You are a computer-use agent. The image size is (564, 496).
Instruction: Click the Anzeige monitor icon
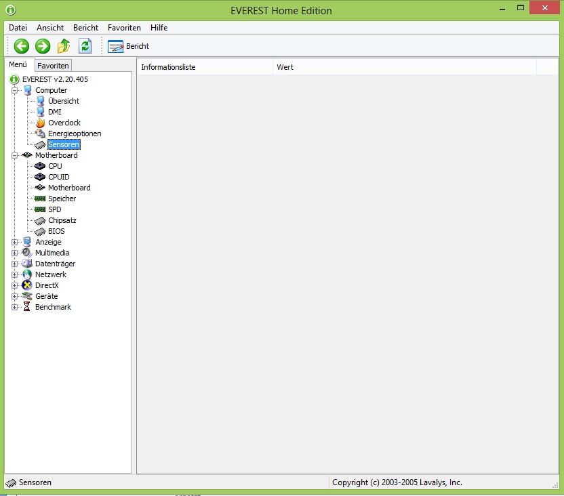click(x=27, y=242)
